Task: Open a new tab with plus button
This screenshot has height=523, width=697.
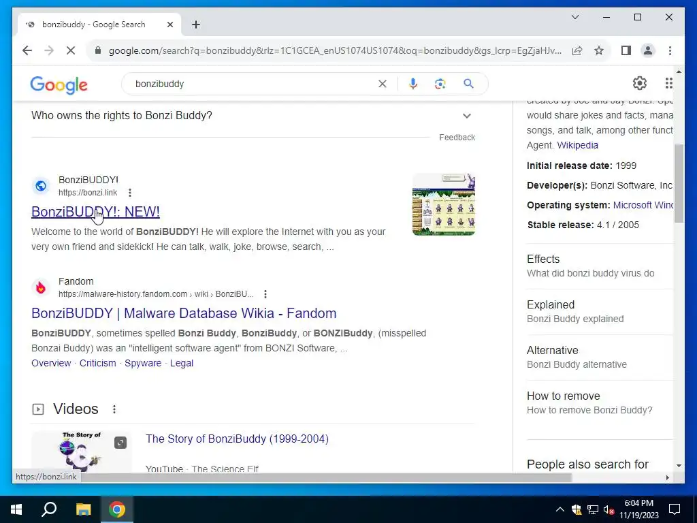Action: (x=195, y=25)
